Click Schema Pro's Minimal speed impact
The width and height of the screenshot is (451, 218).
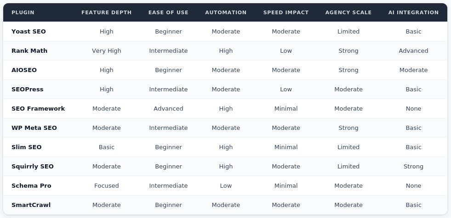pos(286,185)
